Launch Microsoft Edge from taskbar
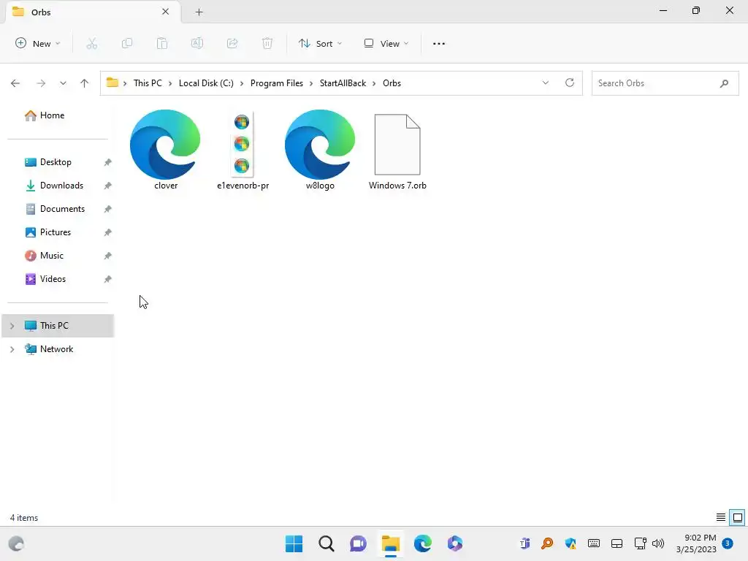 pos(423,543)
